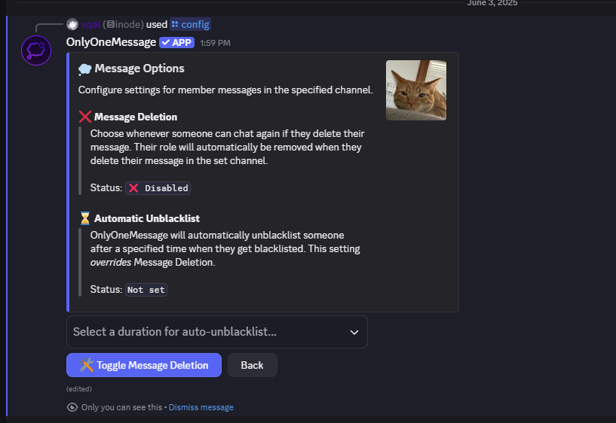616x423 pixels.
Task: Click the red X Message Deletion icon
Action: point(85,117)
